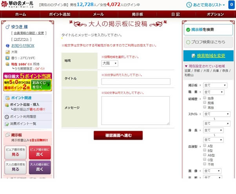236x194 pixels.
Task: Check the 不明 blood type box
Action: point(205,164)
